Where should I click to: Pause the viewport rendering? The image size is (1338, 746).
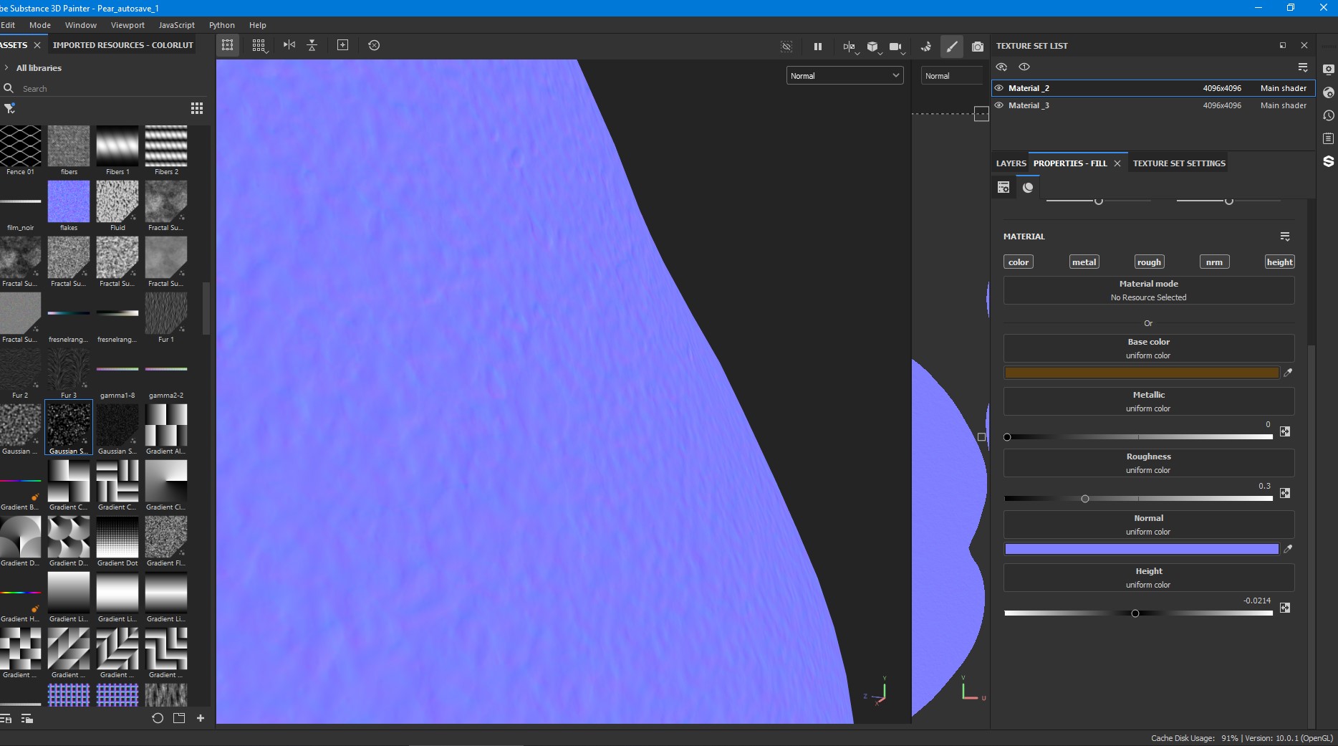[x=817, y=47]
